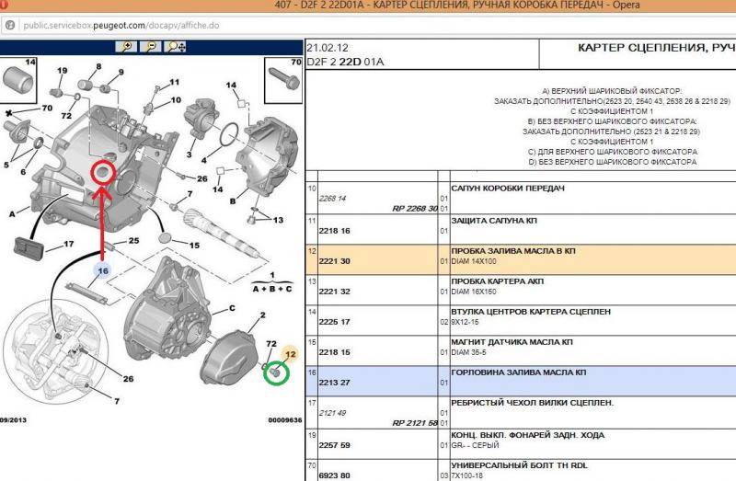Open part number 2221 30 link

click(x=333, y=262)
